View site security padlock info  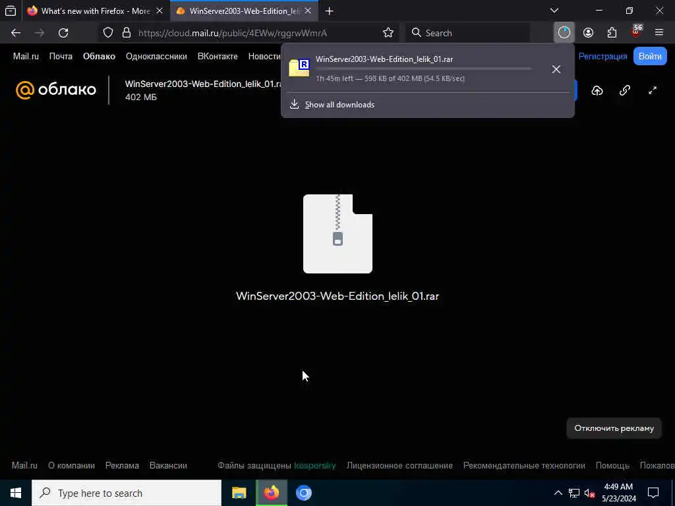tap(127, 33)
